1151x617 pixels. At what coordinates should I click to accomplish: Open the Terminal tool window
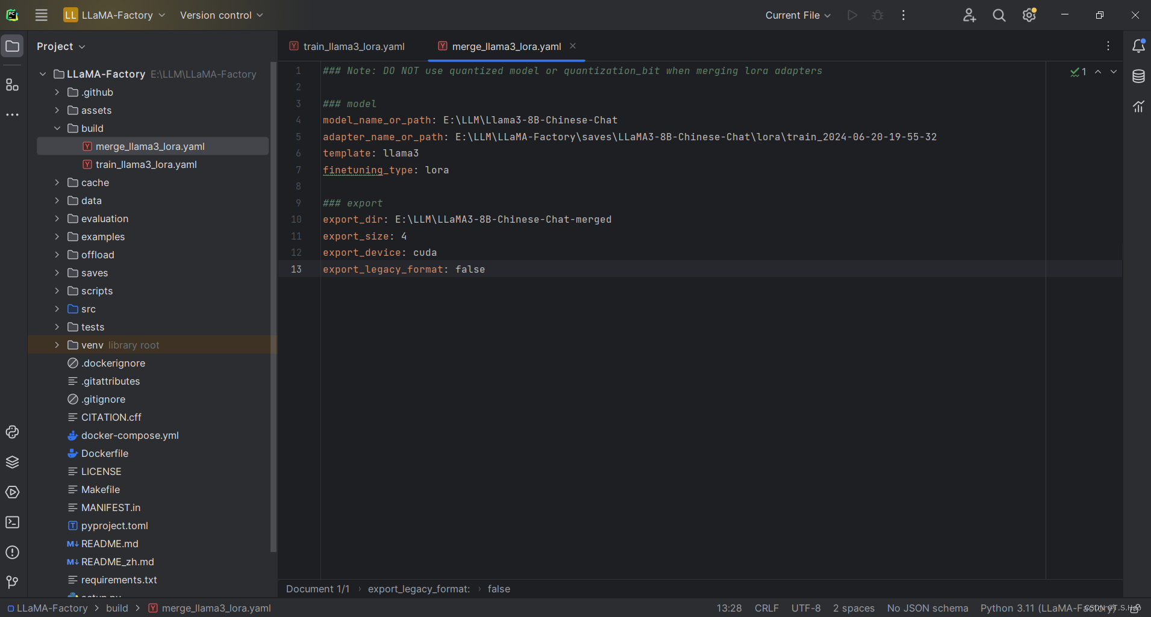[x=13, y=522]
